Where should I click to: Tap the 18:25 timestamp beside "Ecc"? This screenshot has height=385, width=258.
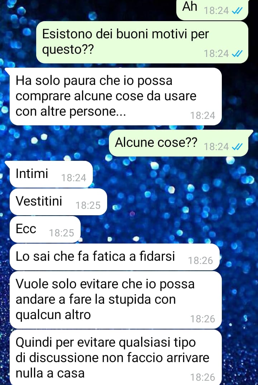pyautogui.click(x=61, y=233)
